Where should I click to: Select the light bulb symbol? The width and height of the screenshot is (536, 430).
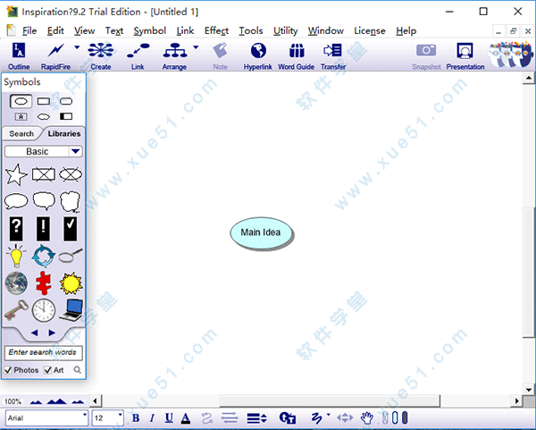(16, 257)
